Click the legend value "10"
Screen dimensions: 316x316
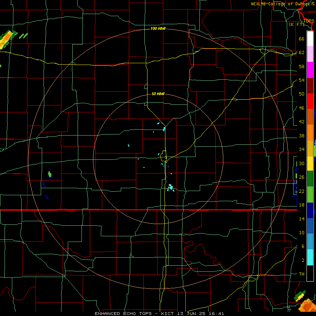302,232
